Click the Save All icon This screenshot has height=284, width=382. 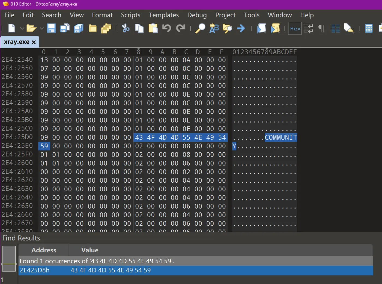tap(79, 28)
